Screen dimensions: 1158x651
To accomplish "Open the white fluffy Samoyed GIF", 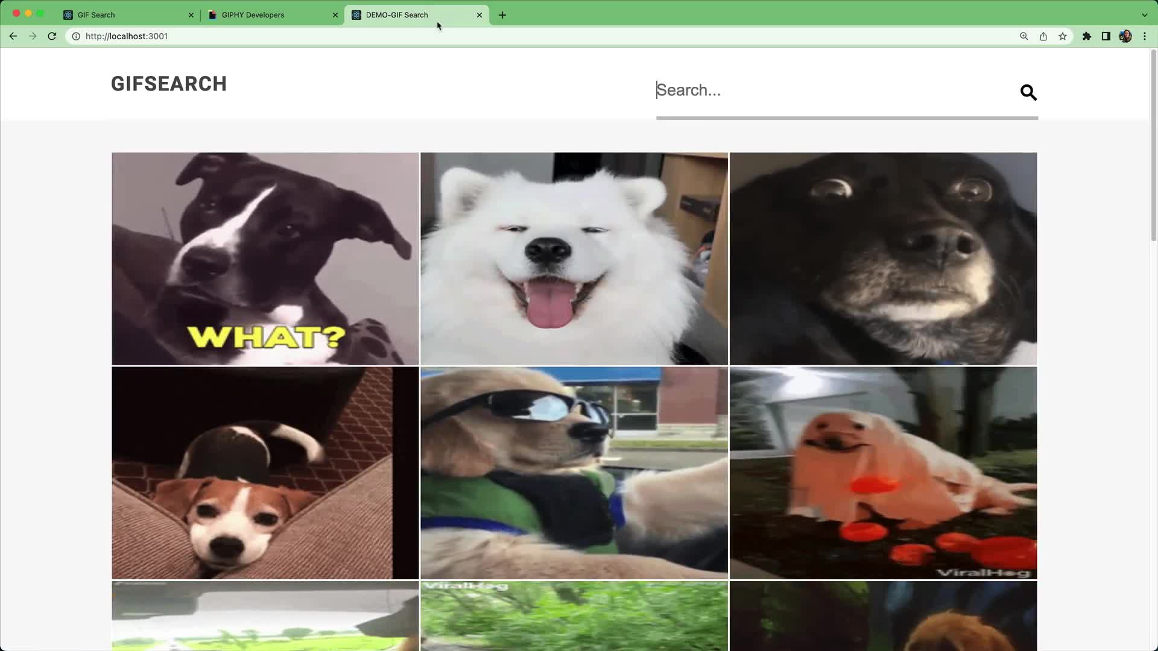I will point(574,259).
